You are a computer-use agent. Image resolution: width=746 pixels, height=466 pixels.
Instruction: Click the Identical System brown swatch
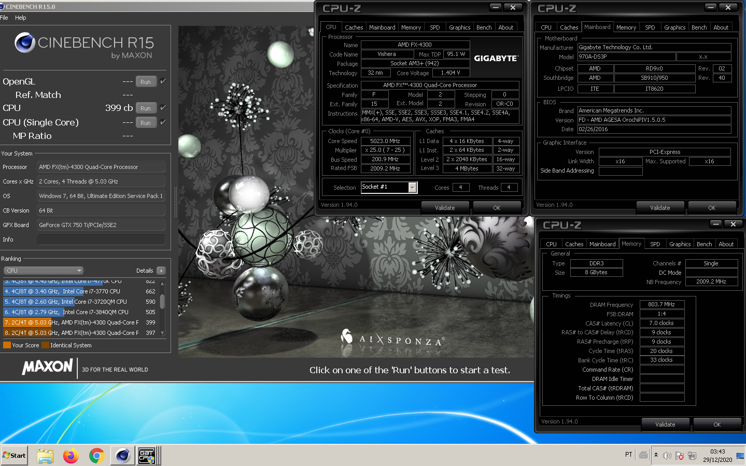[45, 345]
